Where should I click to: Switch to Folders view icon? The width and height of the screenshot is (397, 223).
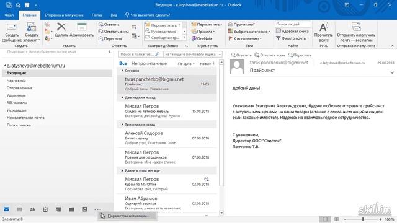[72, 209]
